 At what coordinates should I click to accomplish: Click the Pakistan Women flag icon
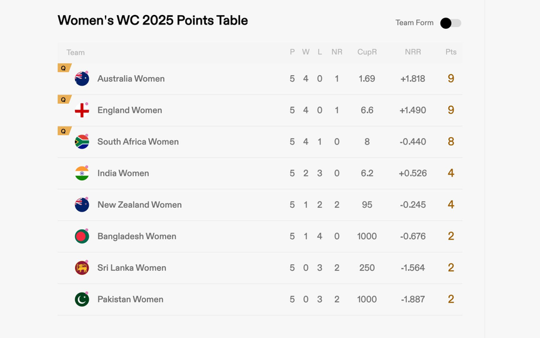(x=82, y=299)
